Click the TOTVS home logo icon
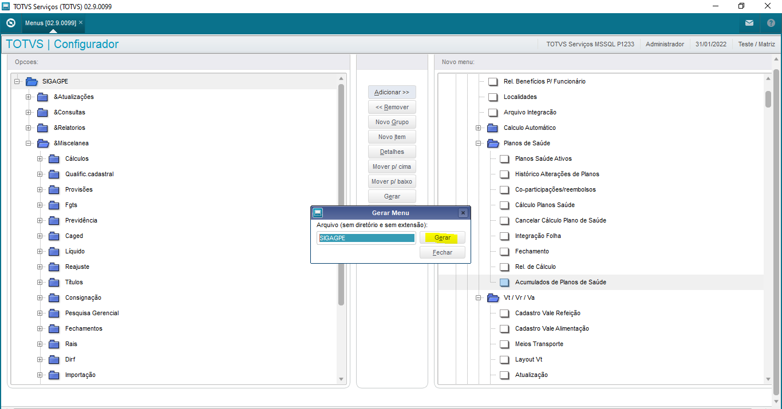 point(10,23)
